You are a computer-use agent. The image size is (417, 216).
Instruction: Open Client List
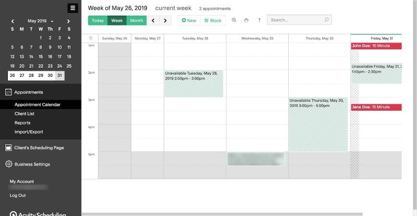[24, 113]
